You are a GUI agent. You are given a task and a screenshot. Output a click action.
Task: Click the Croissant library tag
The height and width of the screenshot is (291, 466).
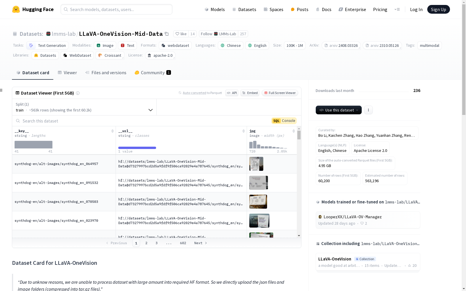(x=110, y=55)
